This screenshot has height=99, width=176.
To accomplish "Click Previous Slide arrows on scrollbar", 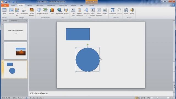I will pos(174,85).
